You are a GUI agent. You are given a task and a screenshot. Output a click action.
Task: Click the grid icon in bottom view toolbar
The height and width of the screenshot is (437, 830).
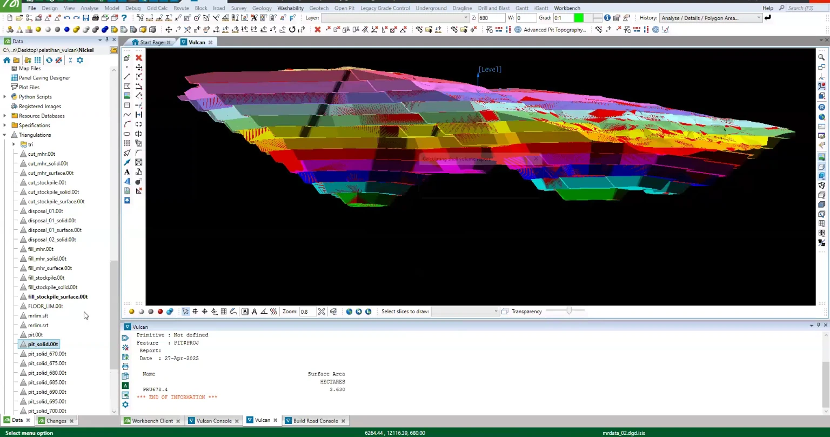pos(224,312)
